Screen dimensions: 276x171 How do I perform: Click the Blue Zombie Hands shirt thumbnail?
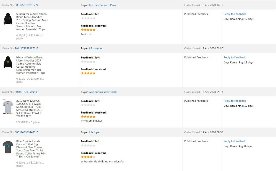coord(7,147)
